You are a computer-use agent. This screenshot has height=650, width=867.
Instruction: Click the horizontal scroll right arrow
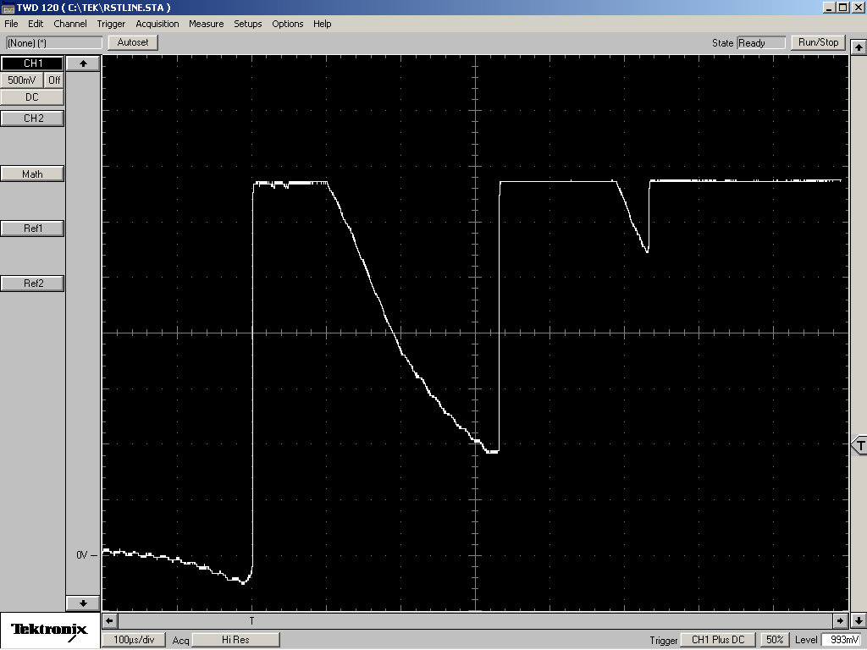pyautogui.click(x=841, y=620)
